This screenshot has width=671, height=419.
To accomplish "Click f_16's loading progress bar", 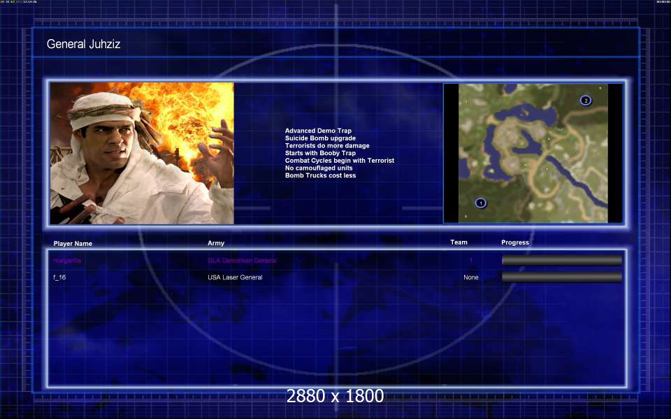I will coord(562,277).
